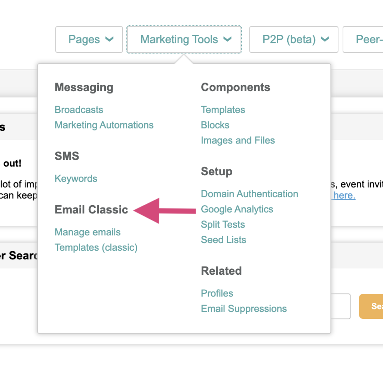Open Manage emails under Email Classic
Screen dimensions: 383x370
point(88,232)
